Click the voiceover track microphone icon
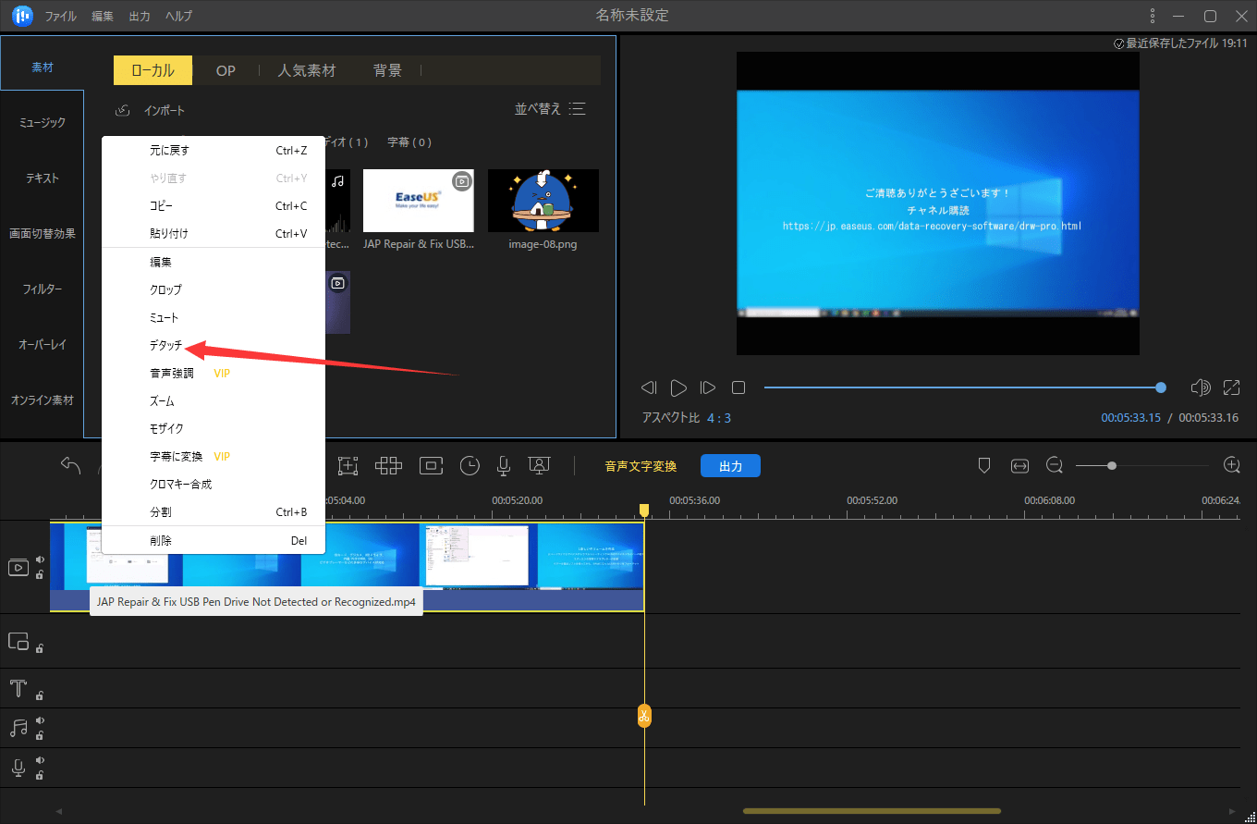This screenshot has height=824, width=1257. [18, 768]
